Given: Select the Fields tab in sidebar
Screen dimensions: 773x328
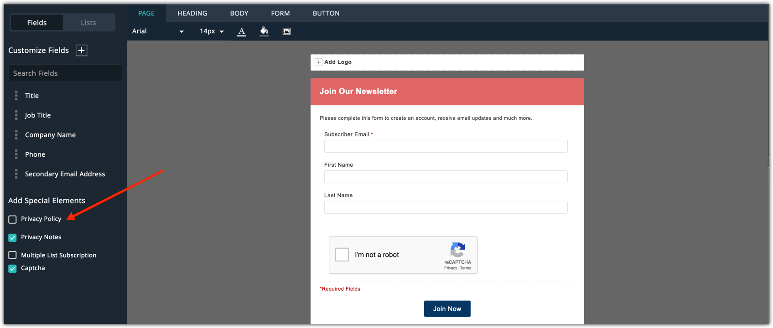Looking at the screenshot, I should [x=37, y=23].
